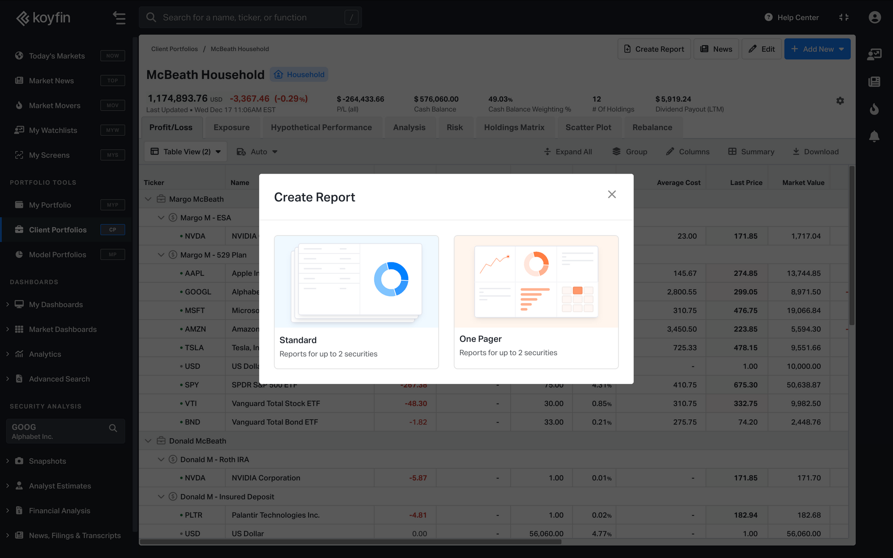Collapse Donald M - Roth IRA account
893x558 pixels.
(161, 459)
